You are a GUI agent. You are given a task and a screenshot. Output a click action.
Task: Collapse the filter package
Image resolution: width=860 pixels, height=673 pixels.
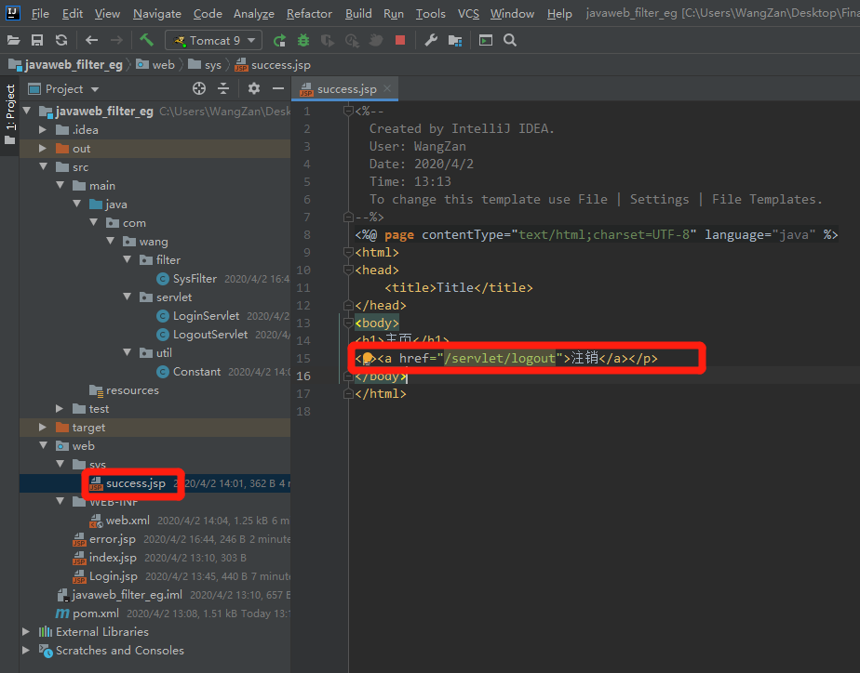coord(128,259)
